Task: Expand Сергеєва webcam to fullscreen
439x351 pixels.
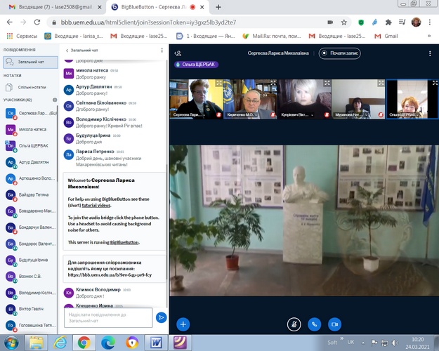Action: (219, 83)
